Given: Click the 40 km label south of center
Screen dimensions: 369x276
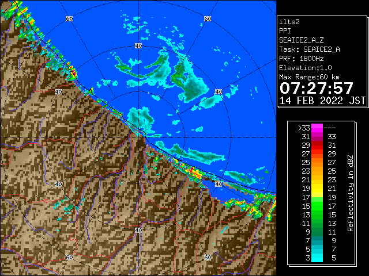Looking at the screenshot, I should pyautogui.click(x=138, y=230).
